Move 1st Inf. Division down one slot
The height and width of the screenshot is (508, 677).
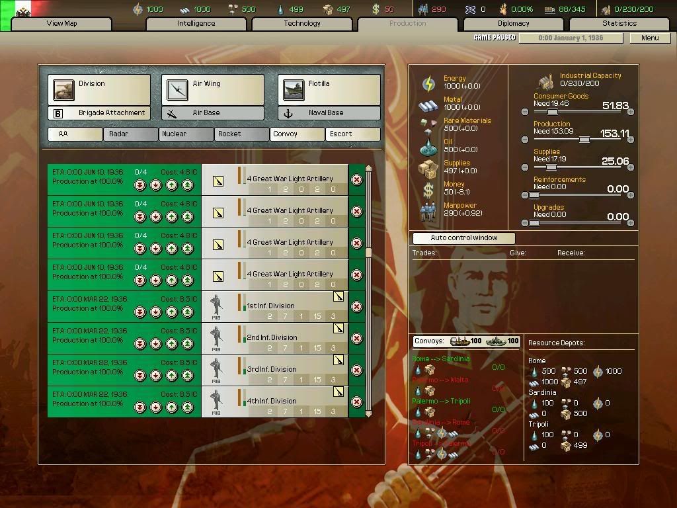pos(156,312)
